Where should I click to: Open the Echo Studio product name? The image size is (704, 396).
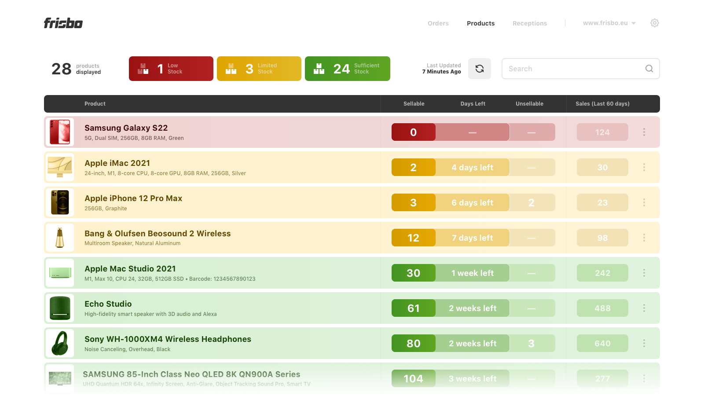[108, 304]
